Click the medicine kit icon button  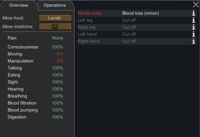pyautogui.click(x=55, y=26)
